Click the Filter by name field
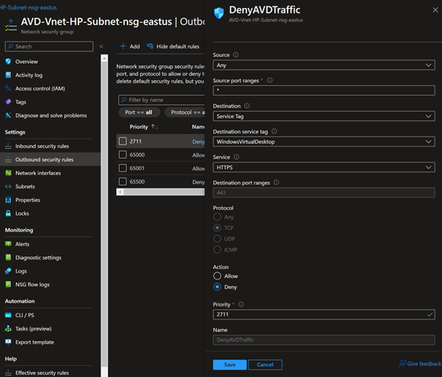Image resolution: width=442 pixels, height=377 pixels. (x=161, y=100)
